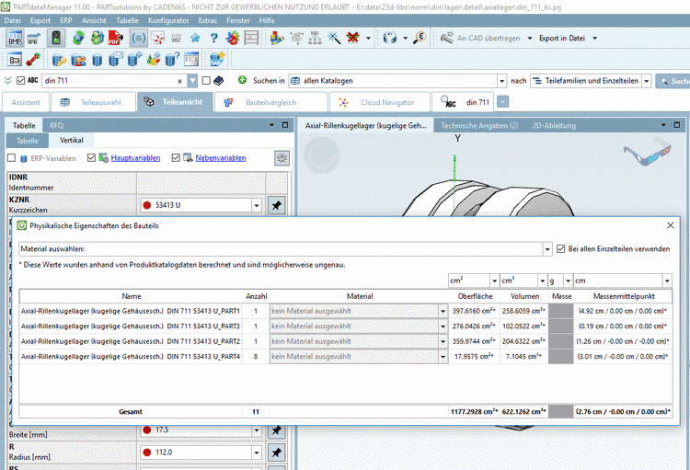Uncheck the Hauptvariablen checkbox
690x470 pixels.
point(91,158)
